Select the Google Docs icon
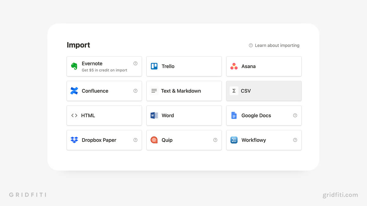This screenshot has width=367, height=206. coord(234,115)
